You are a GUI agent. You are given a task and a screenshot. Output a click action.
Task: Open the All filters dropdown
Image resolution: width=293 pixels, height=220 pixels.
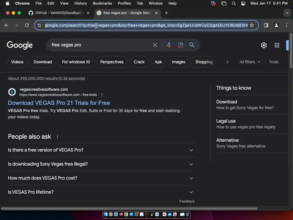click(x=250, y=62)
